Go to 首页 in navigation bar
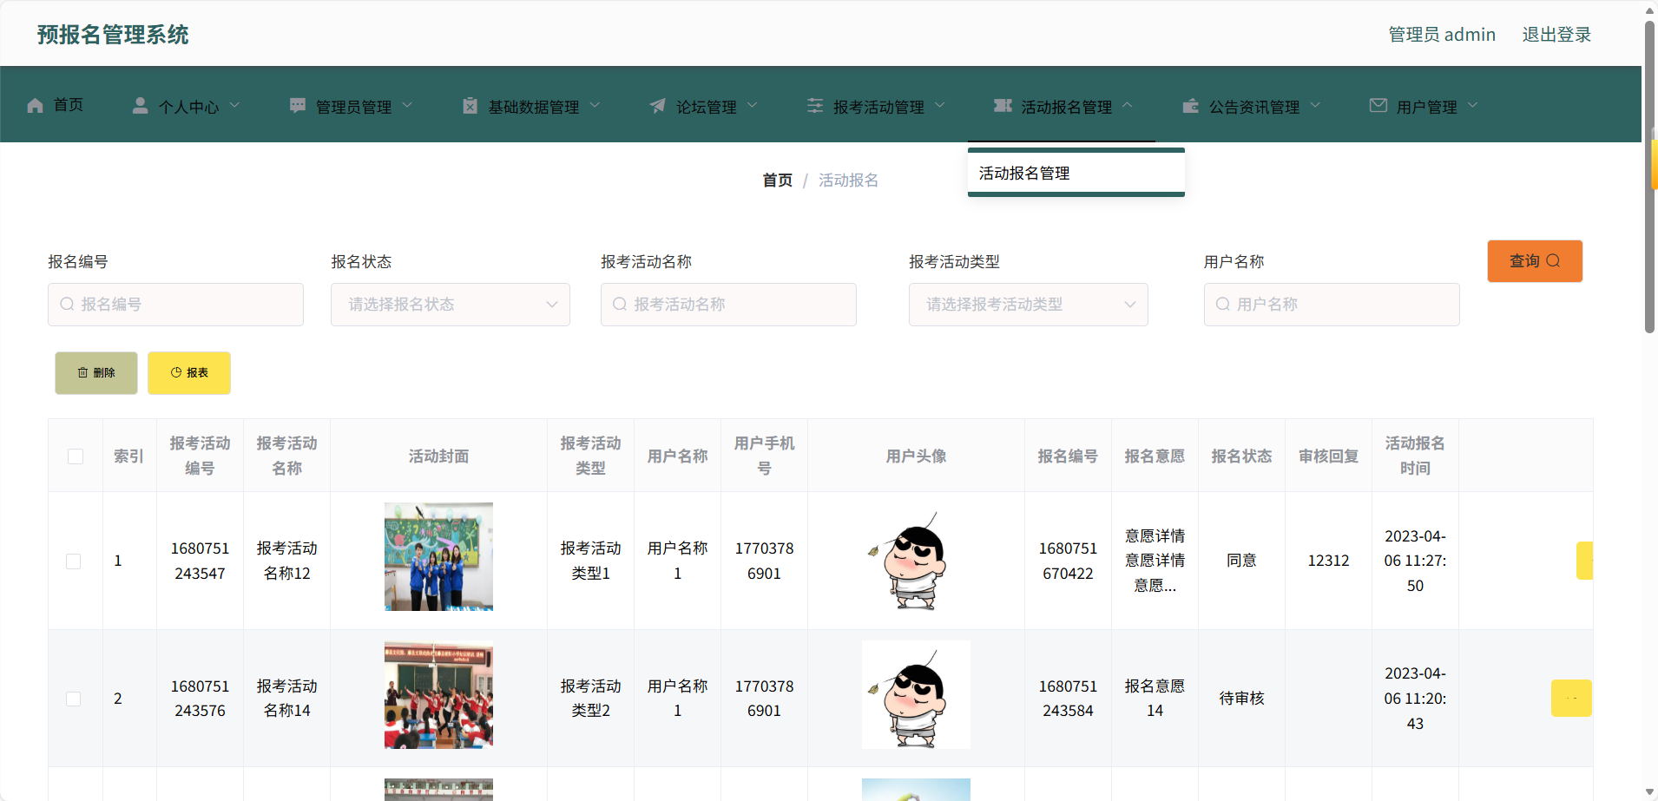The image size is (1658, 801). (56, 105)
